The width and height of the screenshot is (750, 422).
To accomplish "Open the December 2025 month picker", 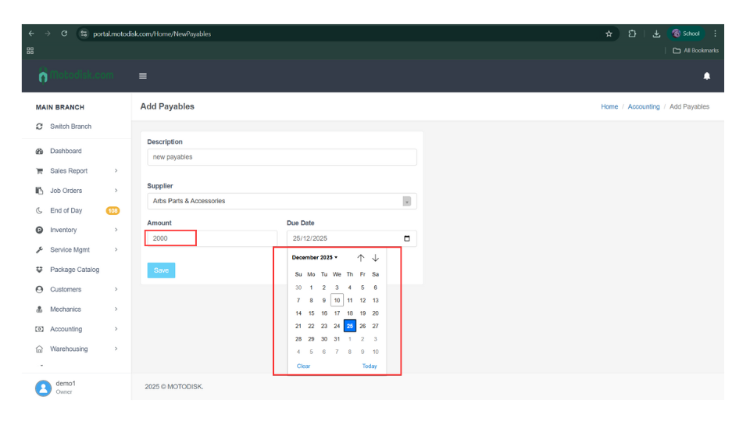I will [315, 257].
